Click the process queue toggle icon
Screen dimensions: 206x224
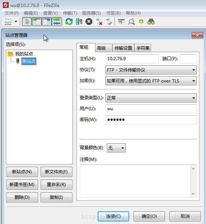click(79, 22)
